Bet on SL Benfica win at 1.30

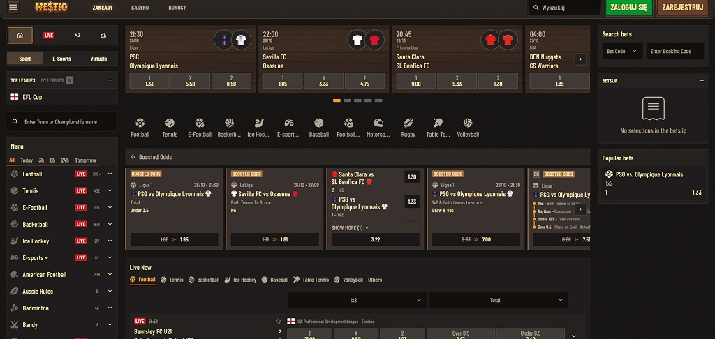tap(498, 81)
